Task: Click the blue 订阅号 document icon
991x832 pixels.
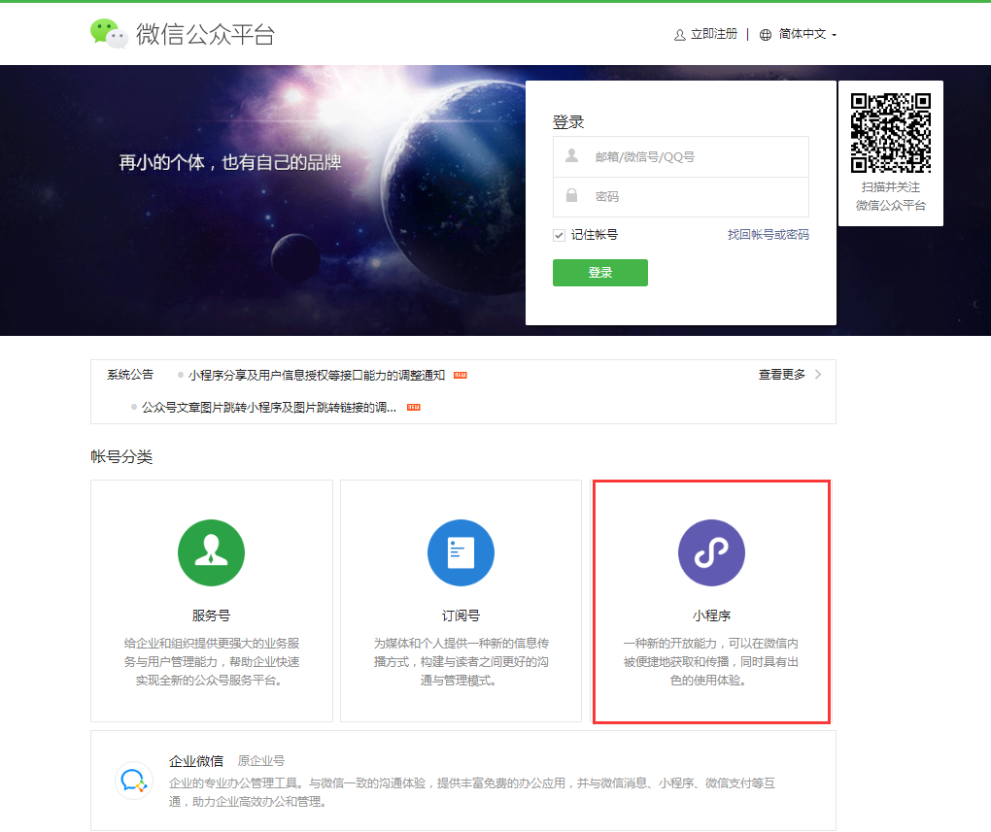Action: [x=461, y=552]
